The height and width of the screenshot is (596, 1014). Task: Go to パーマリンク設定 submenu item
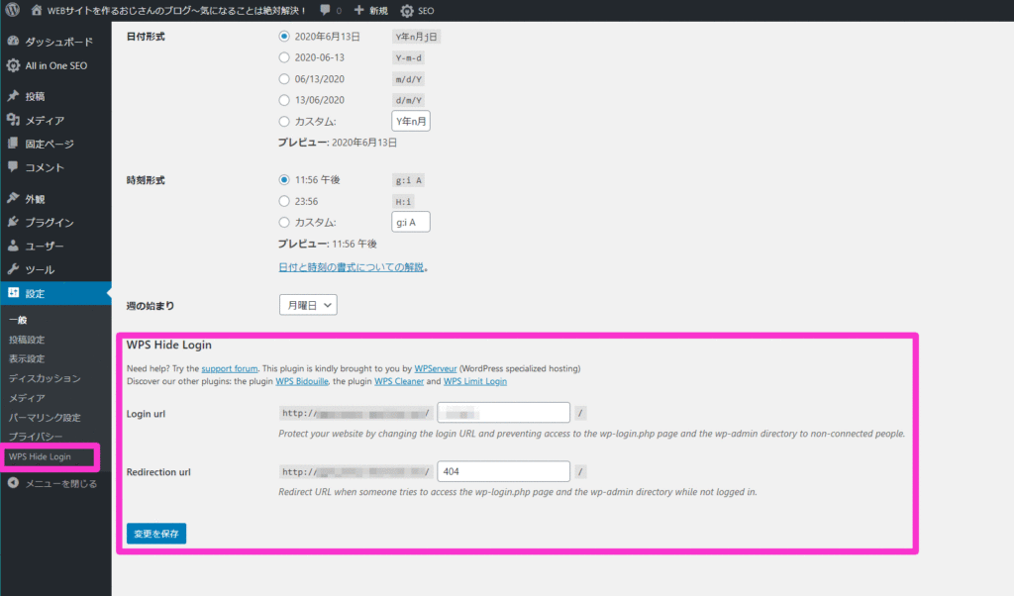(x=45, y=417)
